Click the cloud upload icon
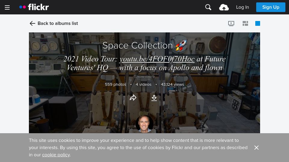289x162 pixels. click(x=224, y=7)
